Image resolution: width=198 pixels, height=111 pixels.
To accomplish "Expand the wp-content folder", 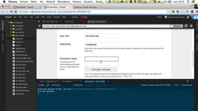I will click(11, 32).
